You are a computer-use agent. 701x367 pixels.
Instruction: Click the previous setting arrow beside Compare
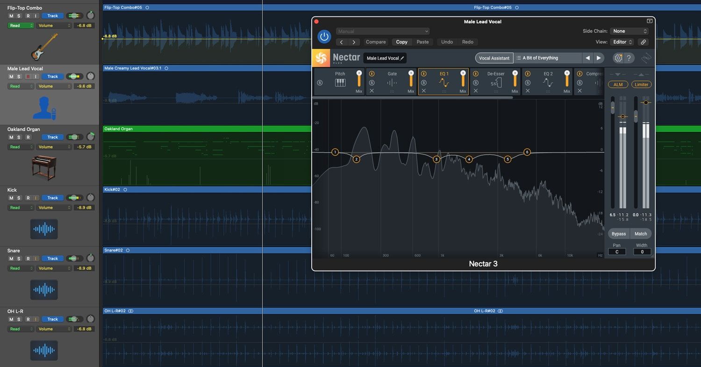click(x=342, y=42)
